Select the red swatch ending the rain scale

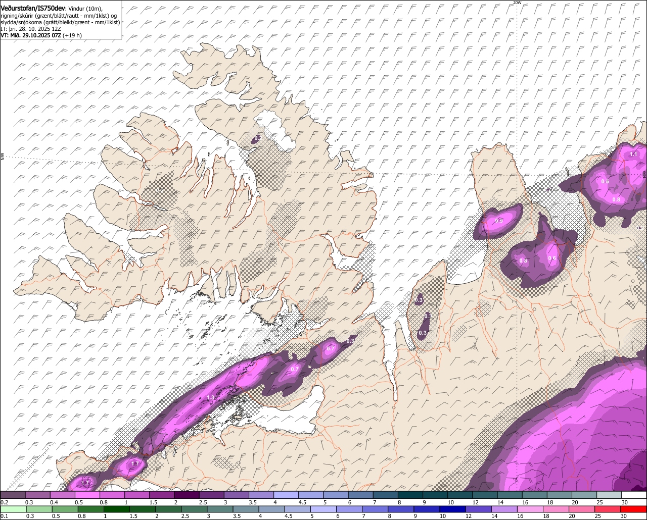click(634, 509)
